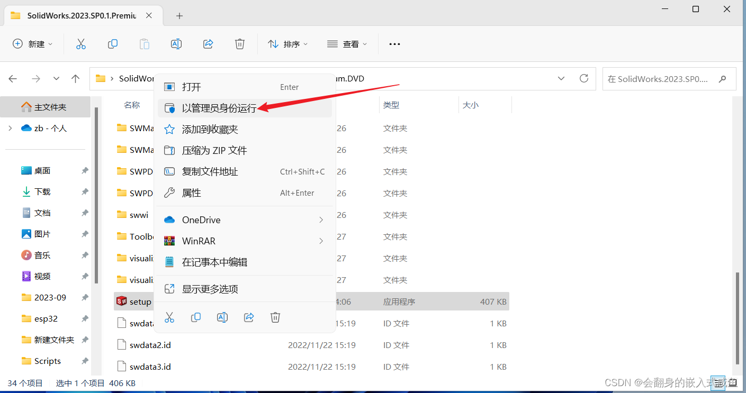Click the Copy icon in the toolbar

(x=113, y=44)
